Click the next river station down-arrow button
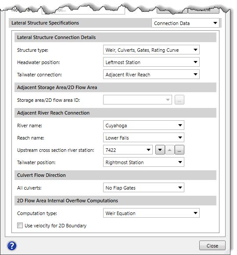Screen dimensions: 237x255 pyautogui.click(x=160, y=150)
